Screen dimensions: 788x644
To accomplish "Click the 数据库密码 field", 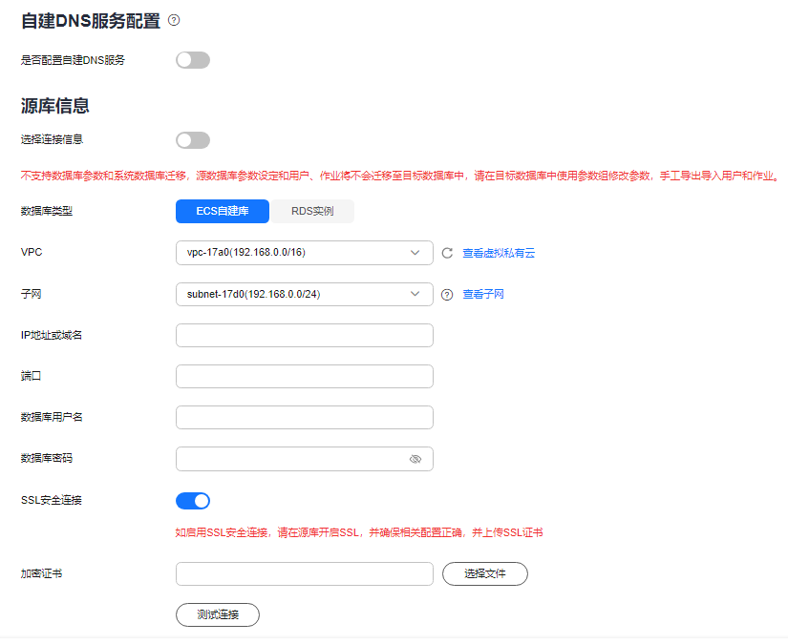I will click(296, 459).
